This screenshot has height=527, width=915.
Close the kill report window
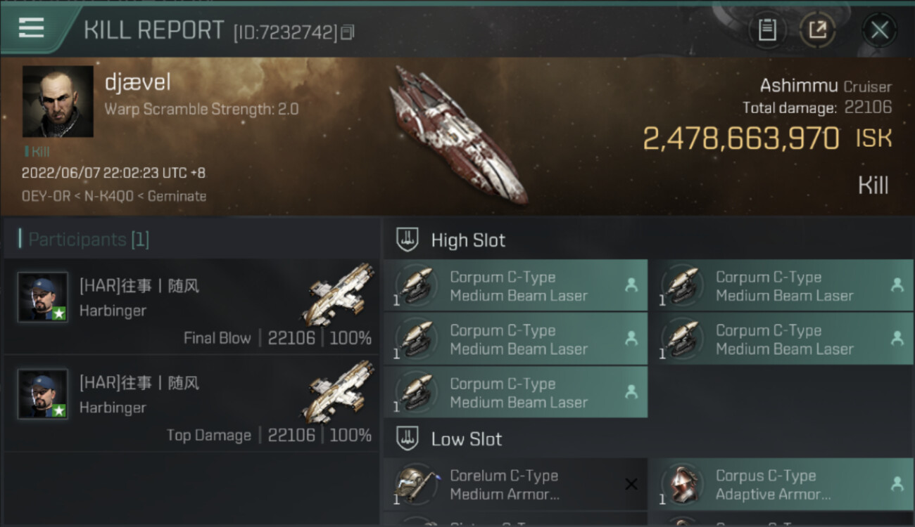[879, 30]
